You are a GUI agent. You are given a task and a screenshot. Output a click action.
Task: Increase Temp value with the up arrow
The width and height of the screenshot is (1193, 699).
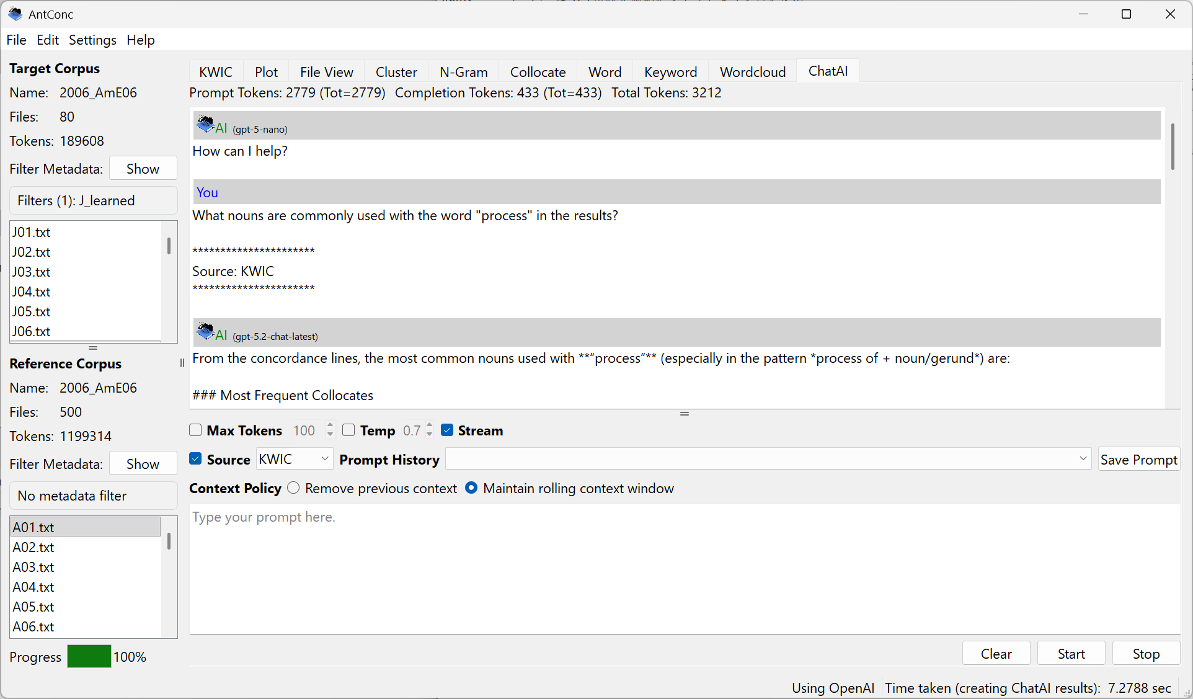pyautogui.click(x=430, y=425)
